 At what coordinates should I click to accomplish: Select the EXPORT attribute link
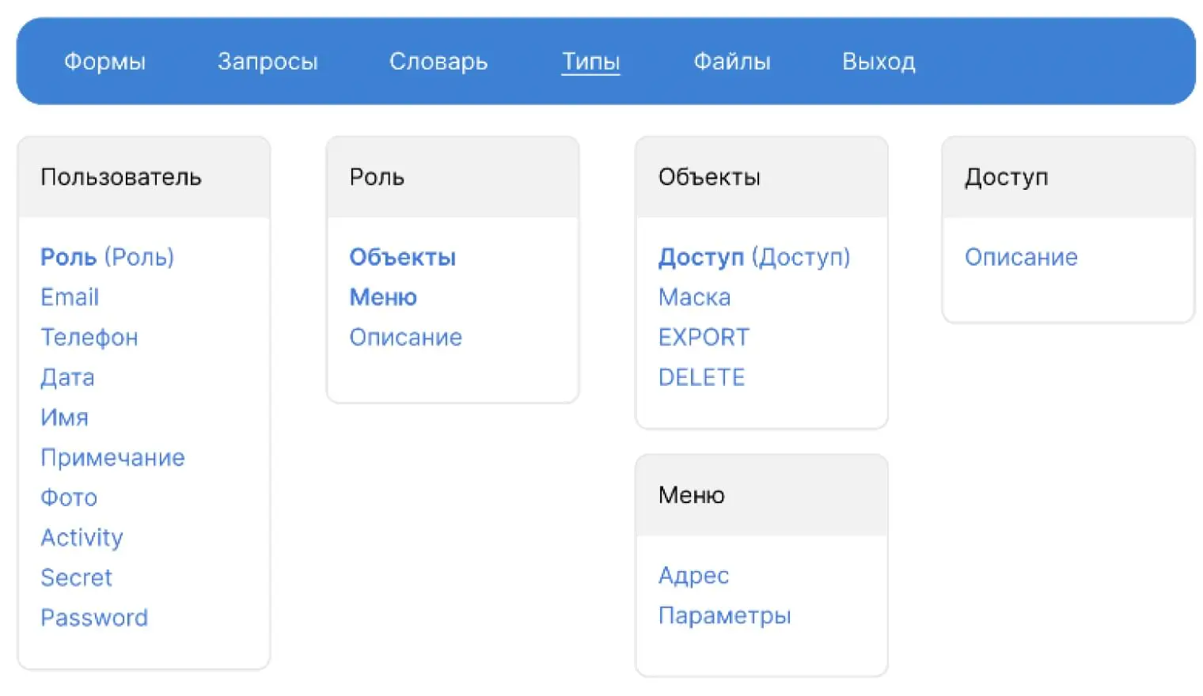[x=704, y=338]
